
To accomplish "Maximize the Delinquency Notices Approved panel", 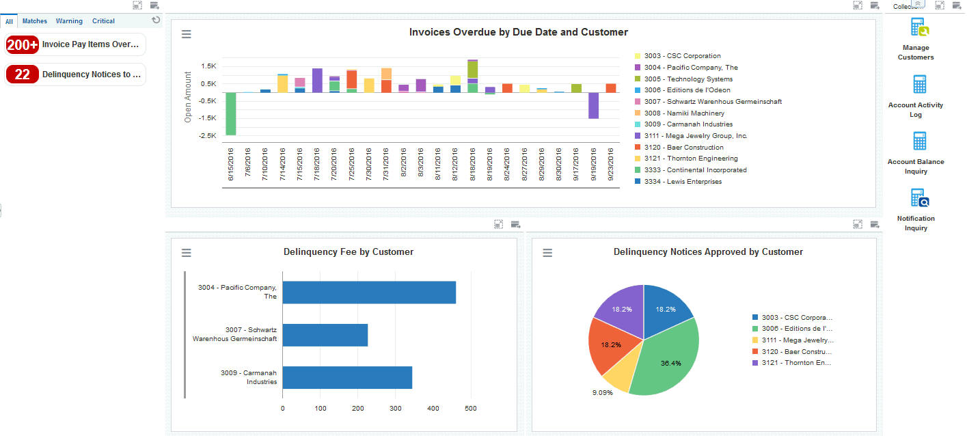I will [x=858, y=224].
